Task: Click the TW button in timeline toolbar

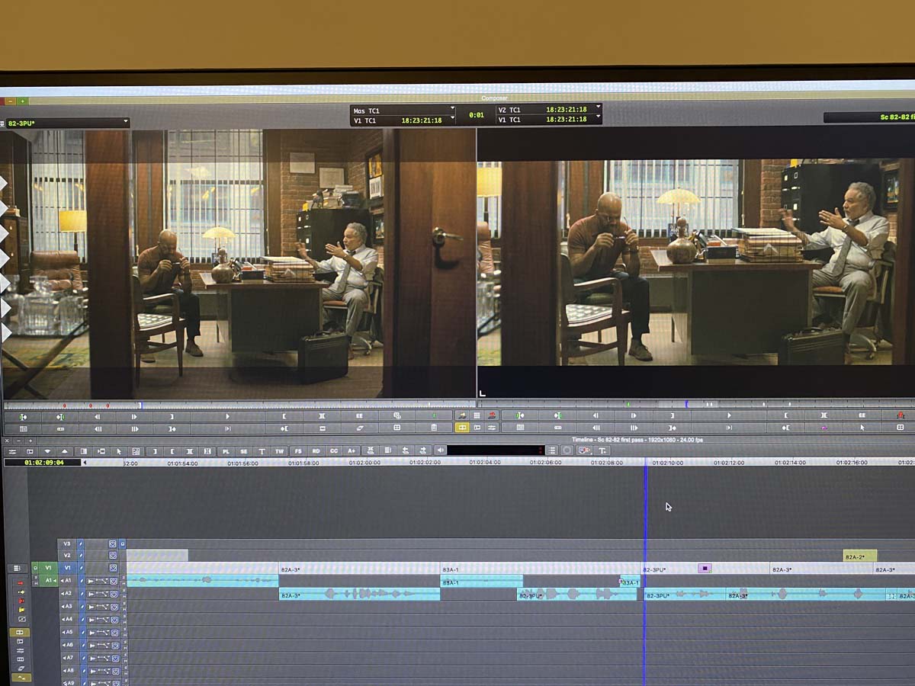Action: [280, 451]
